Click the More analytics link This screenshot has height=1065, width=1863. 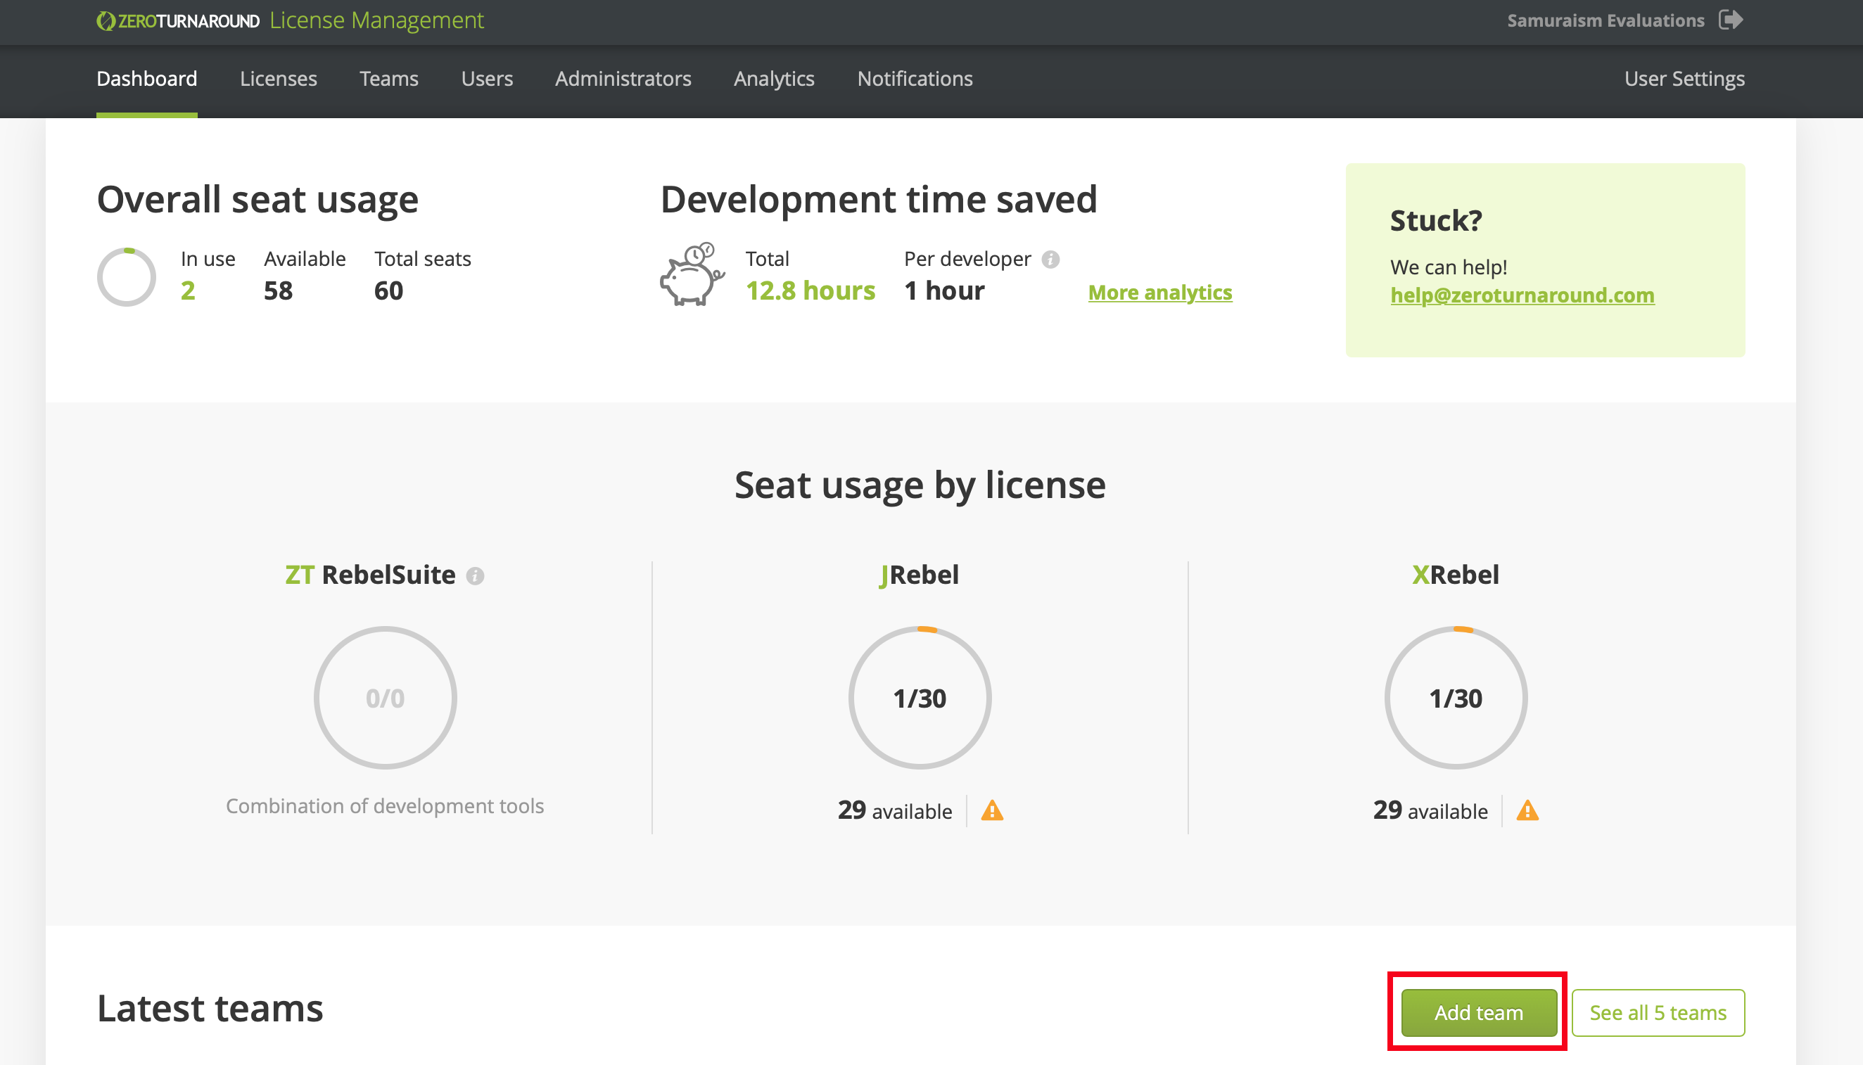click(x=1160, y=293)
